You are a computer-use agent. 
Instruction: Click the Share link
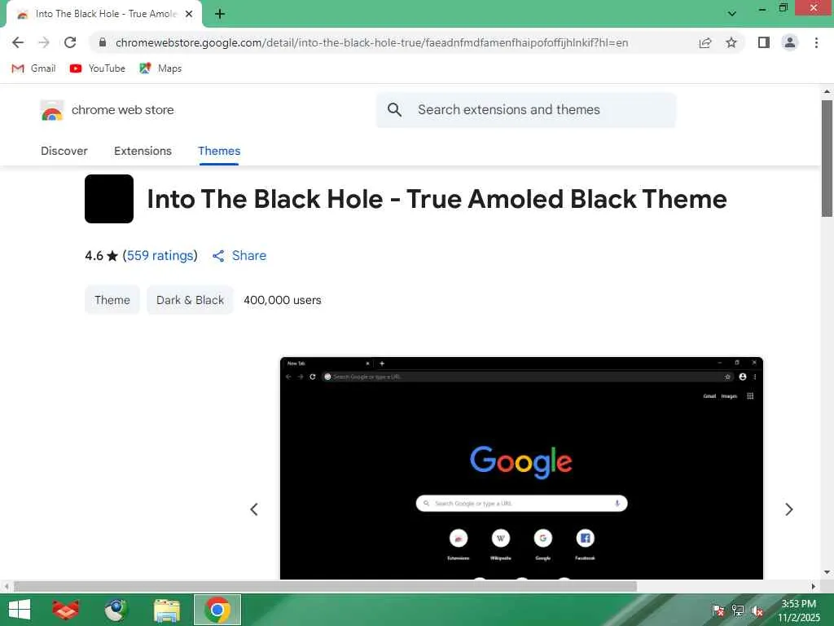239,255
